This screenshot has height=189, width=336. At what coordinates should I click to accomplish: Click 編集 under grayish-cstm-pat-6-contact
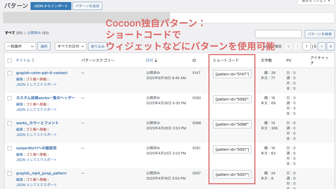(x=20, y=79)
